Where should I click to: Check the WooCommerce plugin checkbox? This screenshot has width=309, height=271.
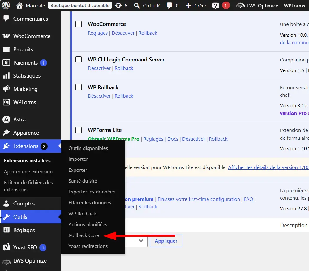tap(79, 24)
